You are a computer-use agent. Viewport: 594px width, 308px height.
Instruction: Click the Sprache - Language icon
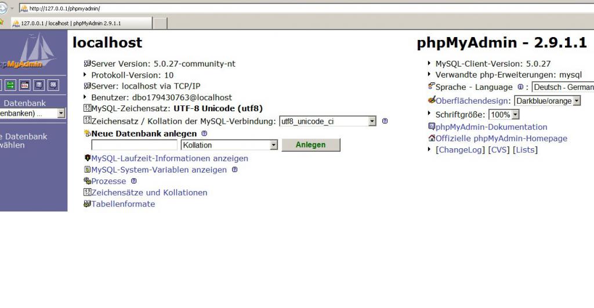coord(432,86)
